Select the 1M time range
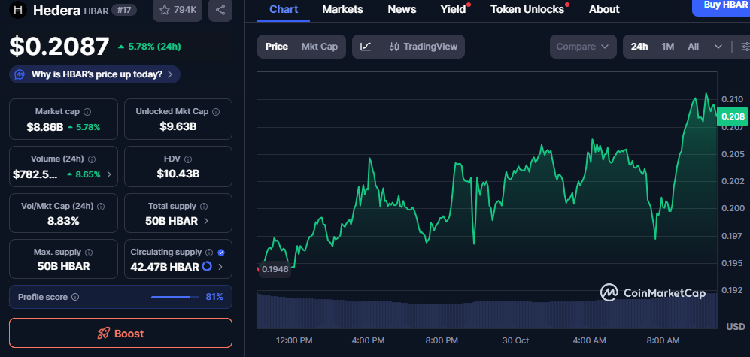 pyautogui.click(x=667, y=47)
